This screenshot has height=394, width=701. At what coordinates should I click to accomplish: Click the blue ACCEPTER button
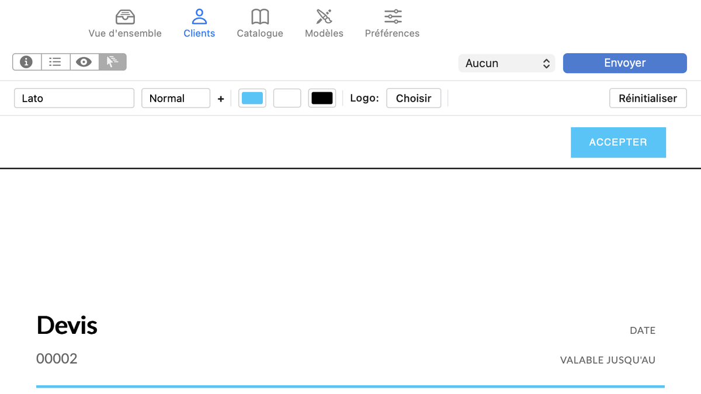[x=618, y=142]
